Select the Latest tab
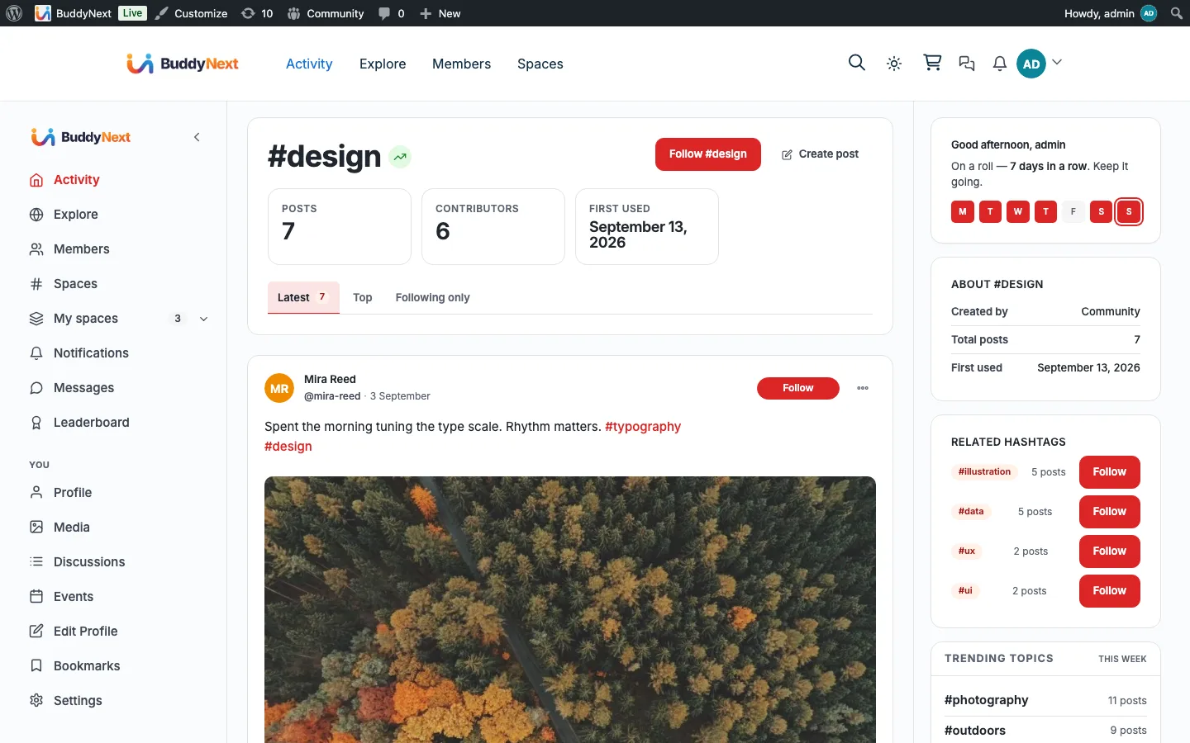The image size is (1190, 743). [x=303, y=297]
